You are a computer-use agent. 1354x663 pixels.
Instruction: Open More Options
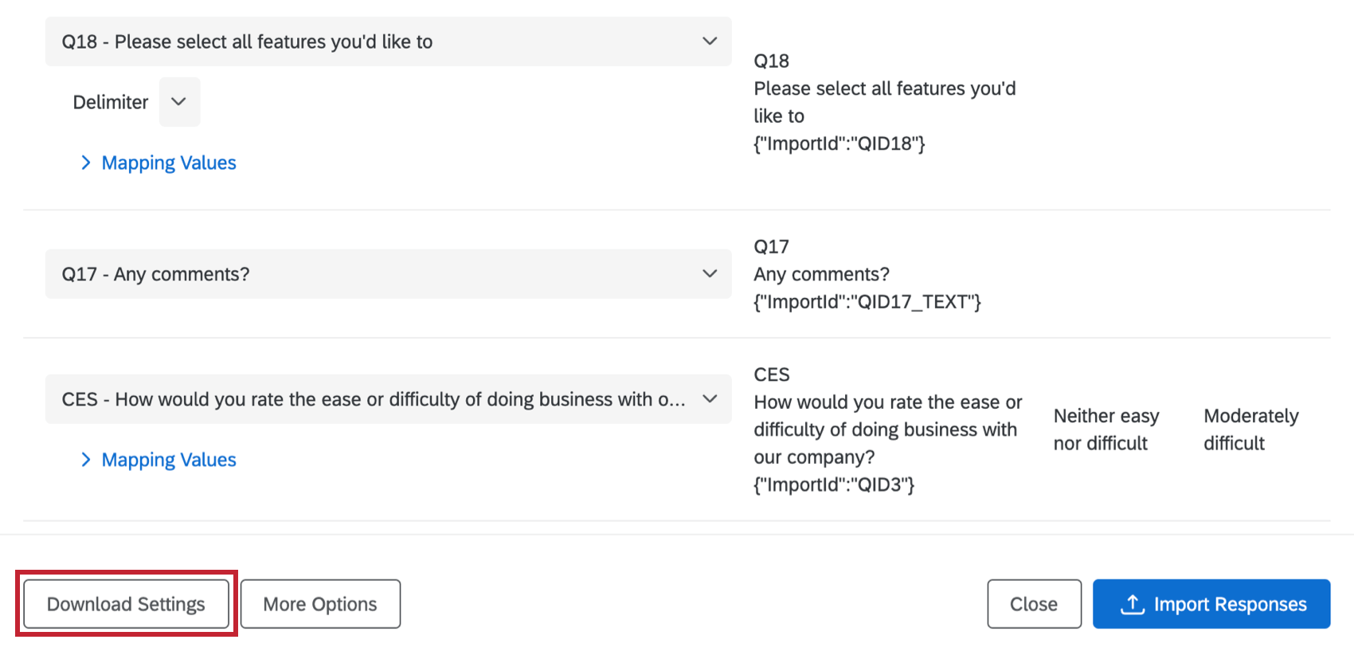[319, 604]
